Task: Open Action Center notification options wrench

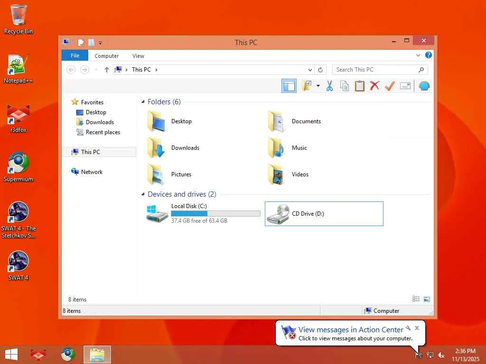Action: point(408,328)
